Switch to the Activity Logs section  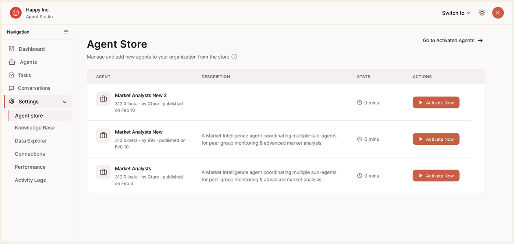coord(30,180)
